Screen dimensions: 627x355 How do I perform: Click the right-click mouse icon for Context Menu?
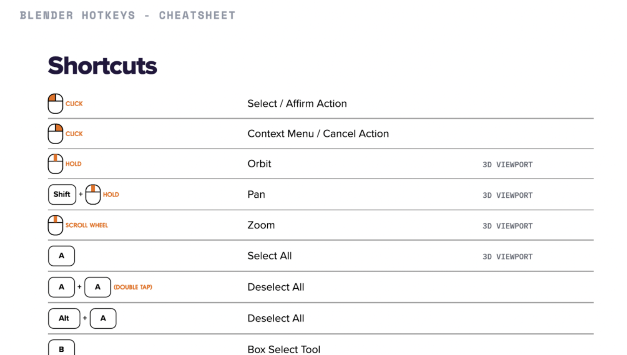tap(55, 134)
